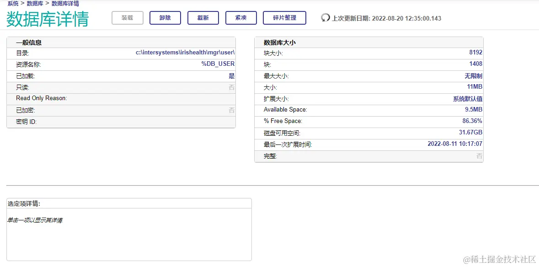Image resolution: width=539 pixels, height=267 pixels.
Task: Click the directory value c:\intersystems\irishealth\mgr\user\
Action: [x=185, y=53]
